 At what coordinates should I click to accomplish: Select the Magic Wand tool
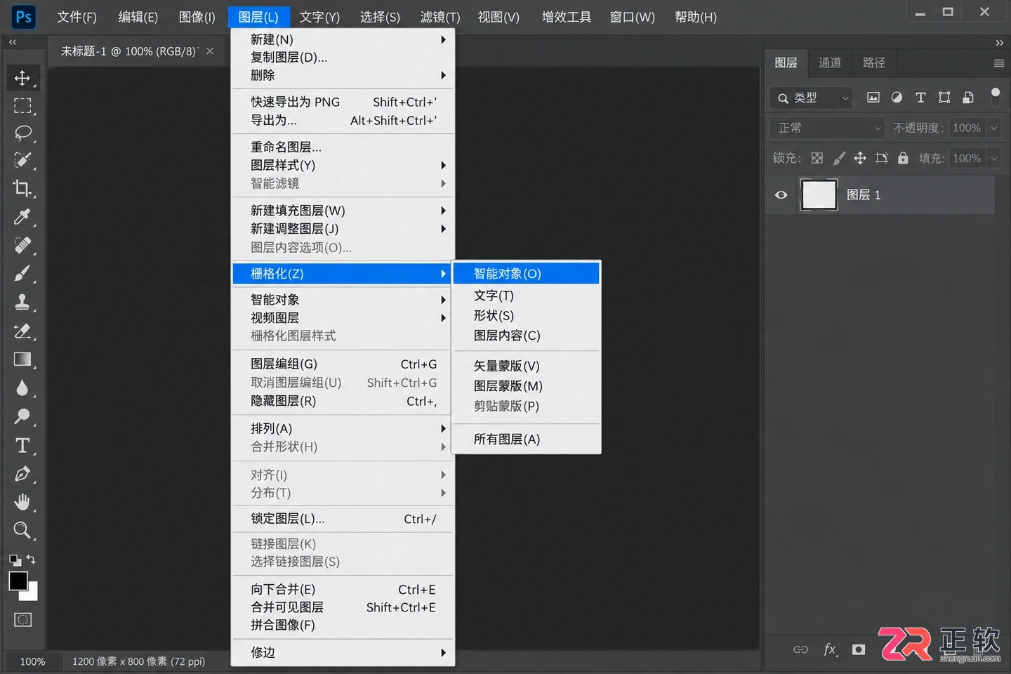coord(22,161)
